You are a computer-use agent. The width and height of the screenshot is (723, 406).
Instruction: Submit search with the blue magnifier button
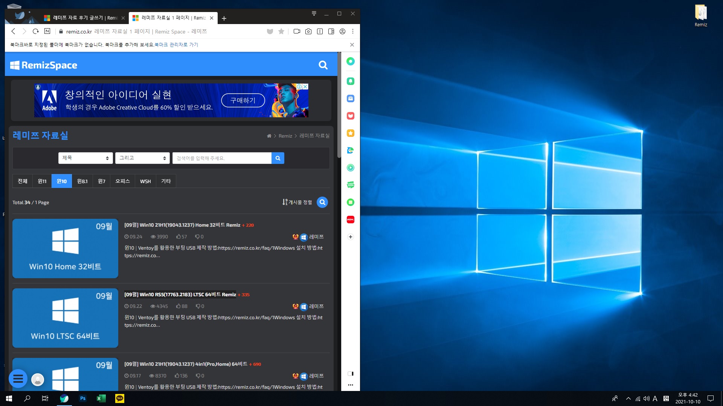click(278, 158)
